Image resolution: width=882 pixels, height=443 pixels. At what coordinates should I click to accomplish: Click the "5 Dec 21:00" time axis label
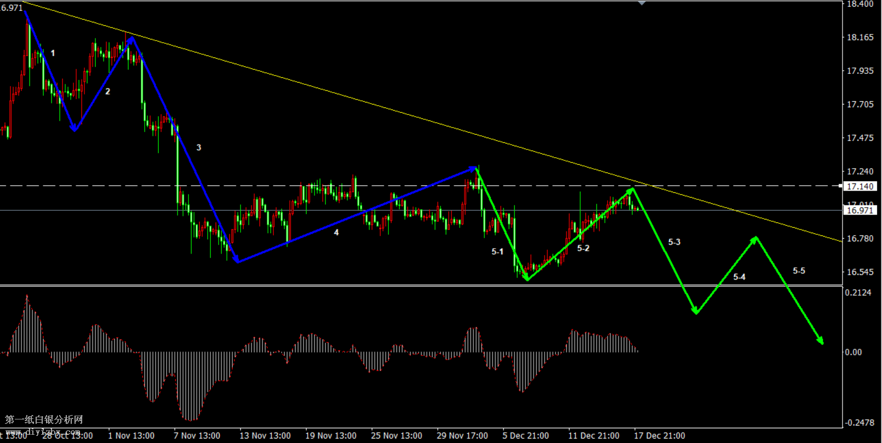point(525,436)
